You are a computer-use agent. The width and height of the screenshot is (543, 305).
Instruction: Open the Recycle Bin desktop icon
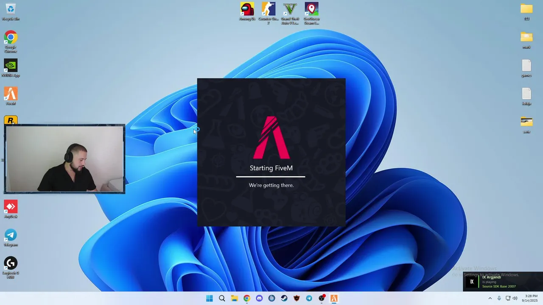(11, 12)
